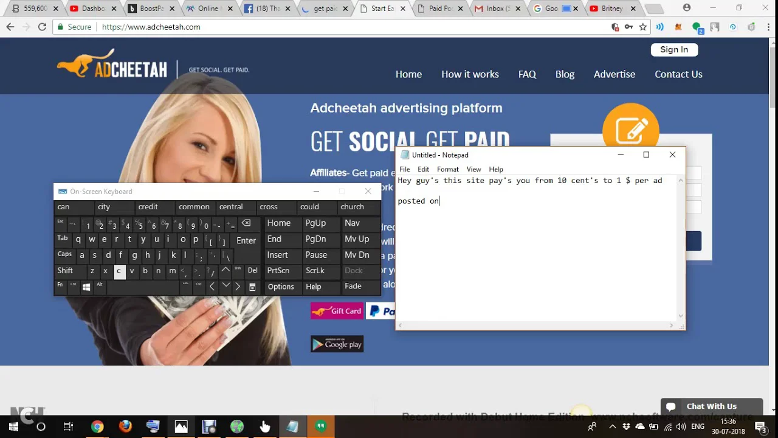Toggle the Alt key on On-Screen Keyboard
Image resolution: width=778 pixels, height=438 pixels.
pyautogui.click(x=100, y=285)
